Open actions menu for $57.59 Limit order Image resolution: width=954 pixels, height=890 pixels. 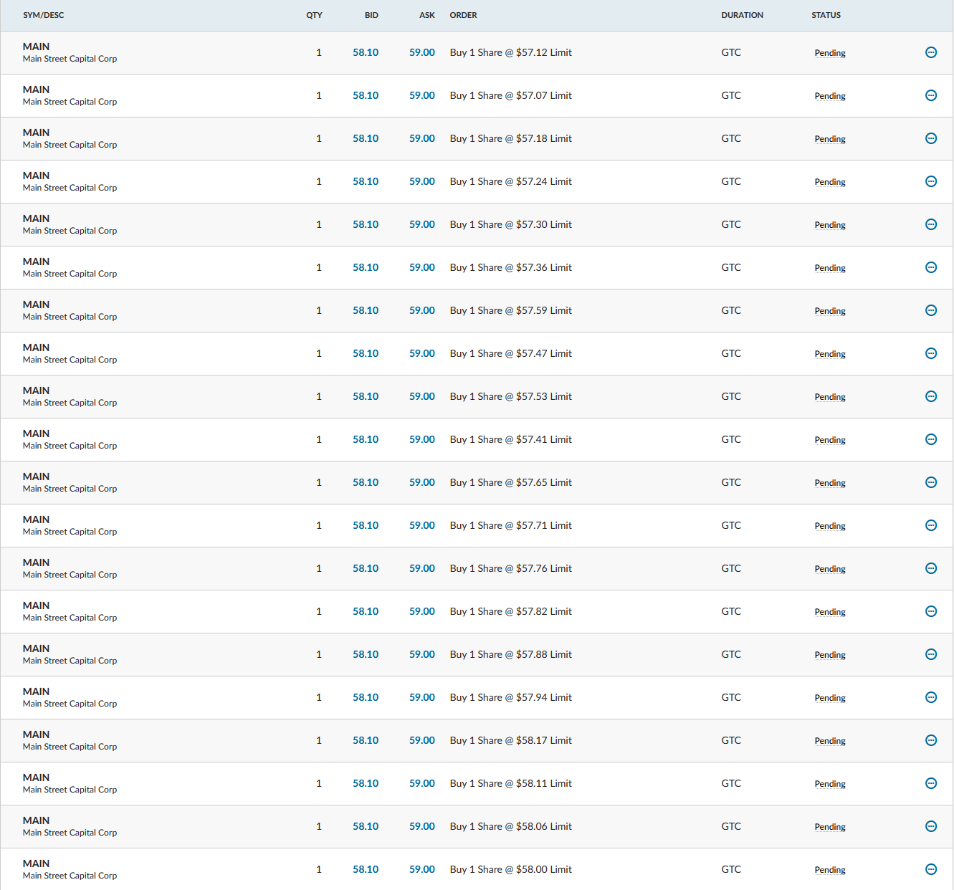(x=931, y=310)
